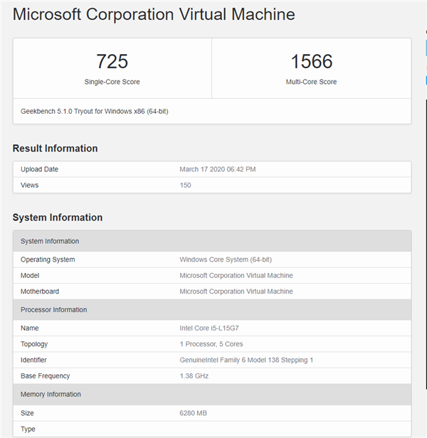
Task: Click the Result Information heading
Action: coord(55,149)
